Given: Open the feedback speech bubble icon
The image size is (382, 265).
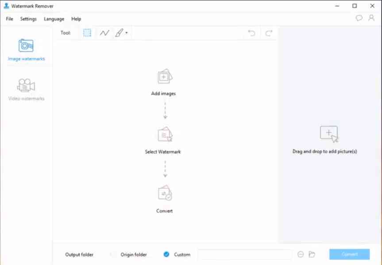Looking at the screenshot, I should (359, 18).
